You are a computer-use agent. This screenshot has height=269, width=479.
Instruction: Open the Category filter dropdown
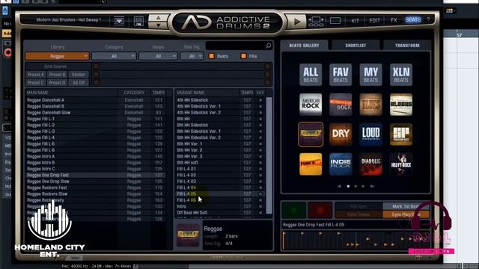(x=114, y=56)
